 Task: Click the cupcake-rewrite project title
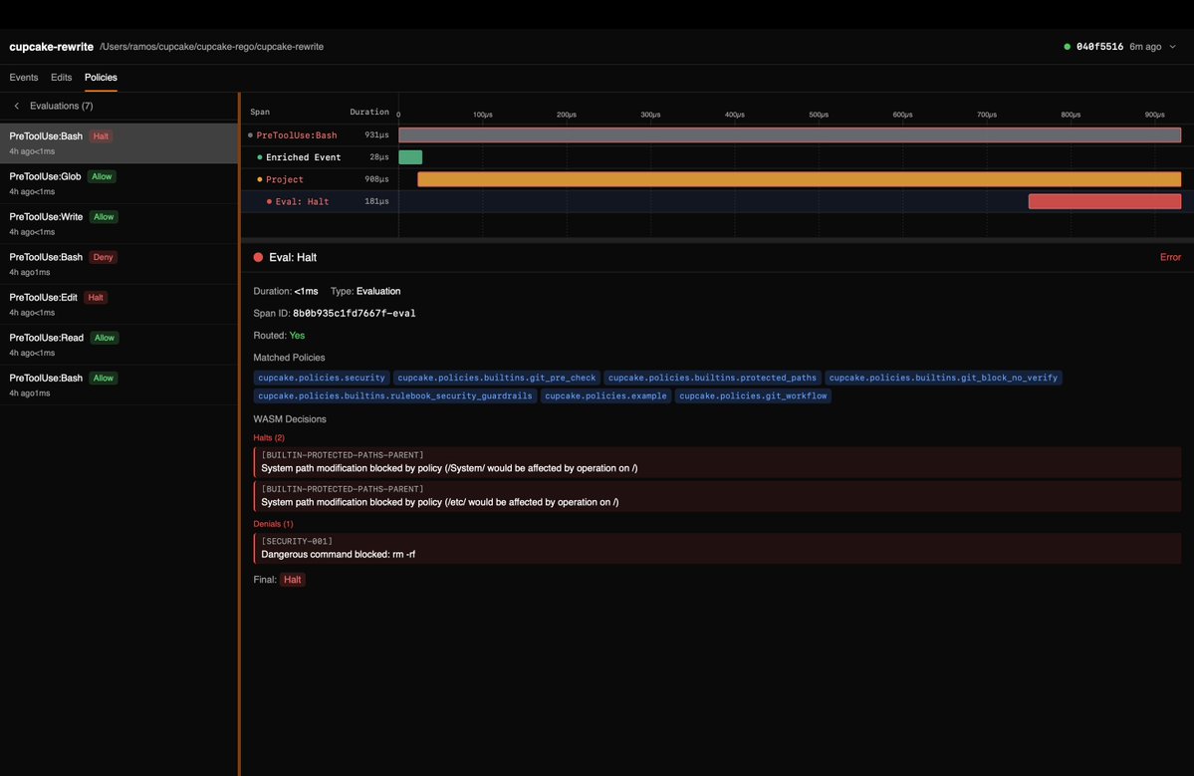pyautogui.click(x=51, y=47)
